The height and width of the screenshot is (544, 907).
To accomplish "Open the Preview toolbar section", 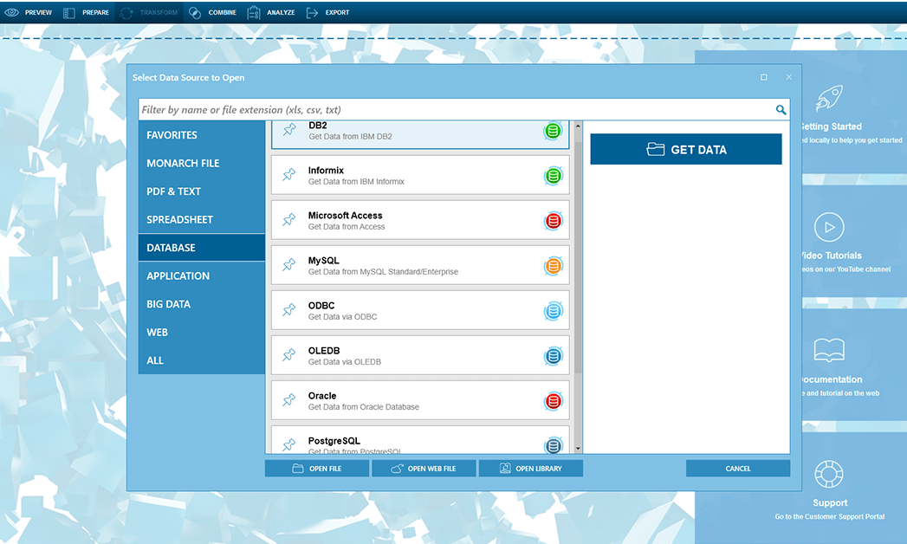I will point(28,12).
